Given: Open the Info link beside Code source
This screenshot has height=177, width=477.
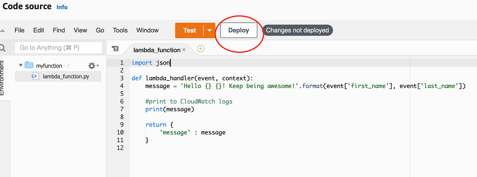Looking at the screenshot, I should coord(62,7).
